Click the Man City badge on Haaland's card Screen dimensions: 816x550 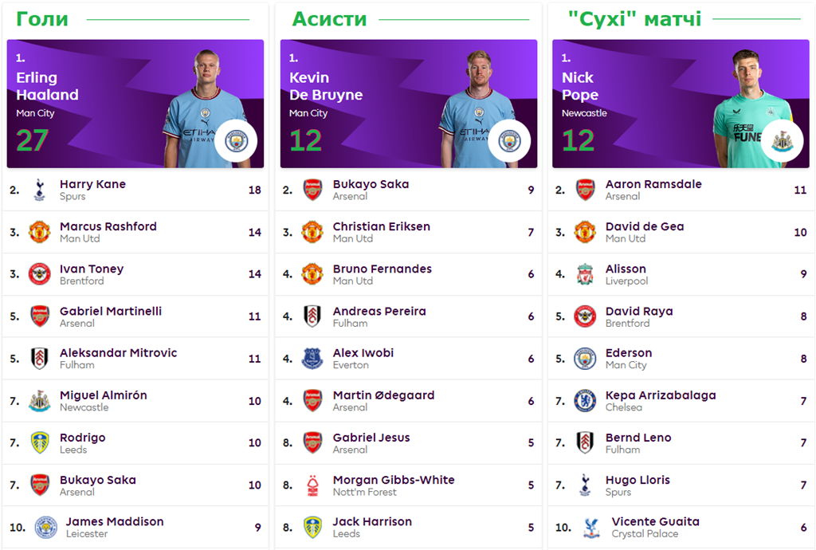[236, 141]
